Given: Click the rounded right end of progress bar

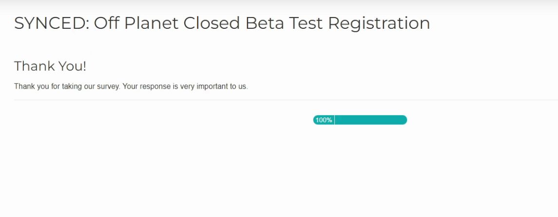Looking at the screenshot, I should (x=404, y=120).
